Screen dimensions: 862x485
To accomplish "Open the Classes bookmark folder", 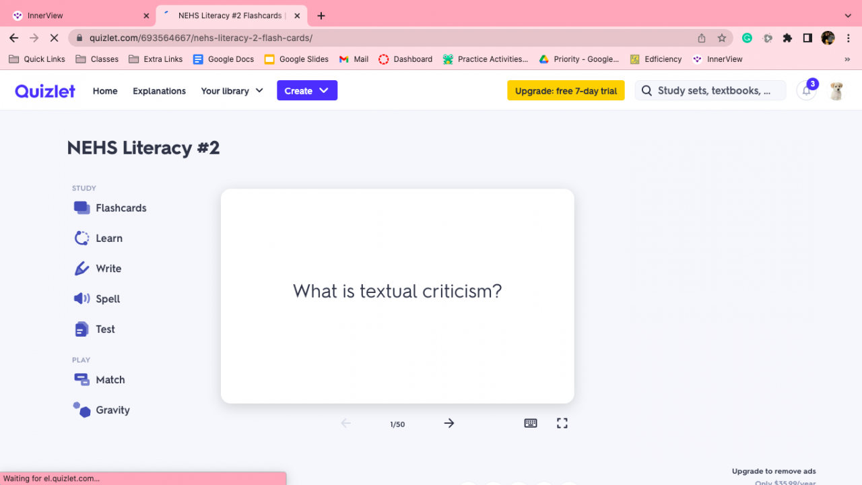I will point(97,59).
